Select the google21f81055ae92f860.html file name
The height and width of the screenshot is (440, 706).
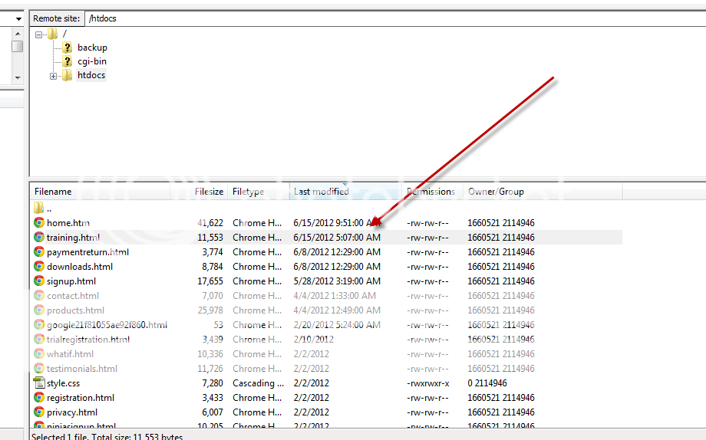[x=107, y=325]
